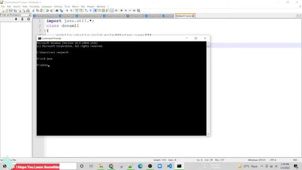Open the Plugins menu
The image size is (302, 170).
pos(91,7)
